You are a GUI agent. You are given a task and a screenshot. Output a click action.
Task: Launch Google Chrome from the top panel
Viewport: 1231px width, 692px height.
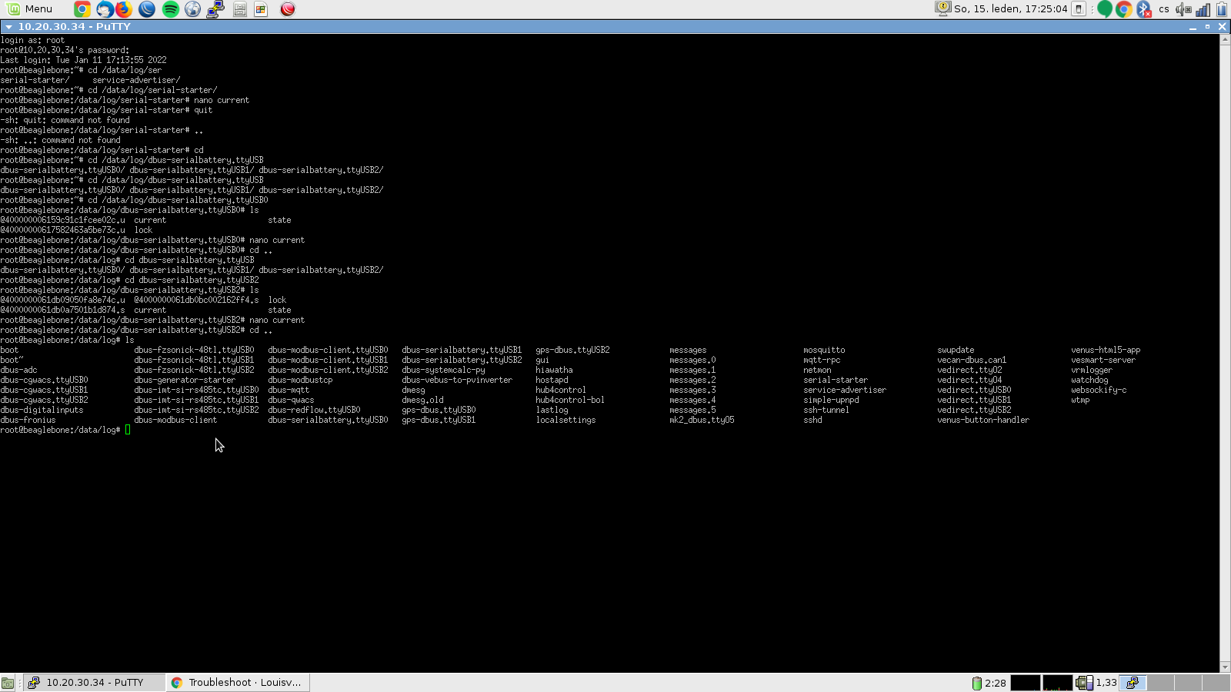coord(82,9)
